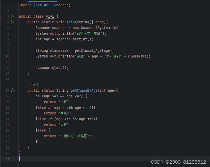The height and width of the screenshot is (167, 210).
Task: Click the condition 'age >=1 && age <=2'
Action: click(x=62, y=96)
